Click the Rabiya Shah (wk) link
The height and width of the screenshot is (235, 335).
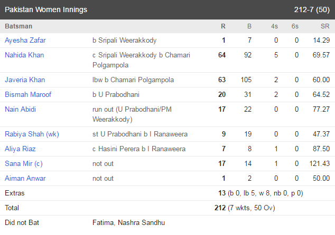click(32, 134)
